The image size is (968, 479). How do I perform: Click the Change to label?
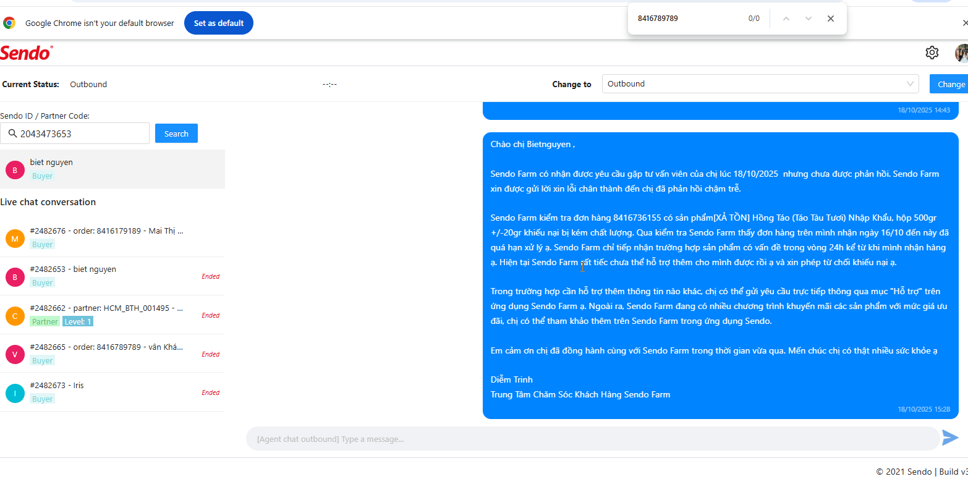pos(572,84)
